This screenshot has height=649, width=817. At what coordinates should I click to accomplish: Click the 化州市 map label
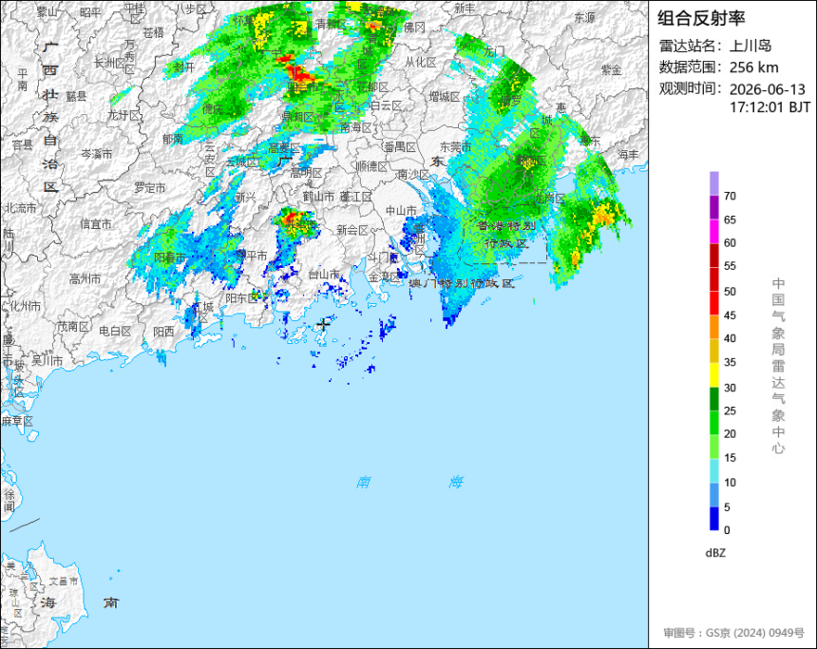[x=25, y=306]
